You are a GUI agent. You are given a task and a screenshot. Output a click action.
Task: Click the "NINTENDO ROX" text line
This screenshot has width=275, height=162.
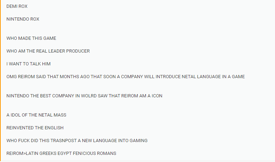click(23, 19)
